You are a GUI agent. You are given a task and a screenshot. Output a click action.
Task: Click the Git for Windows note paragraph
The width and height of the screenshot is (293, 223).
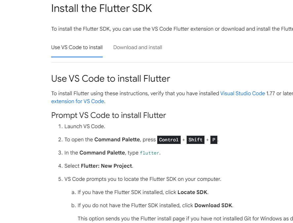[185, 218]
